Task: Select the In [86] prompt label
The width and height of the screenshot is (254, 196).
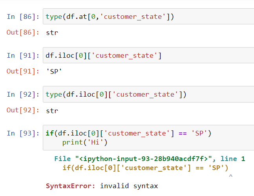Action: point(23,16)
